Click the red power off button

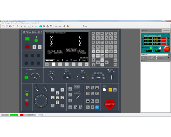(27, 47)
